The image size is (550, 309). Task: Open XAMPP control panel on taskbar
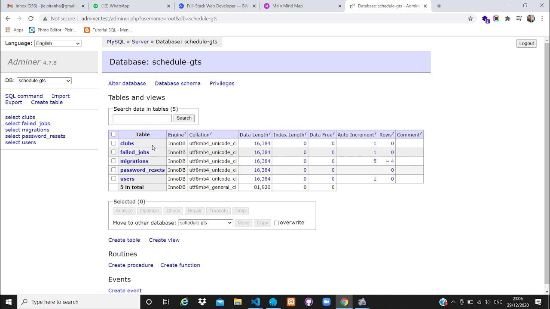(x=291, y=302)
